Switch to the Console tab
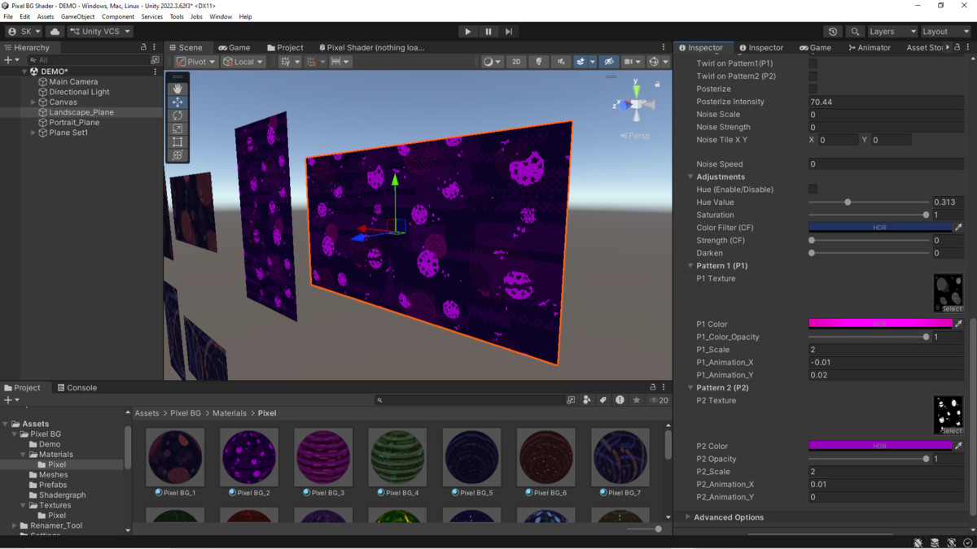Screen dimensions: 977x549 (x=77, y=388)
